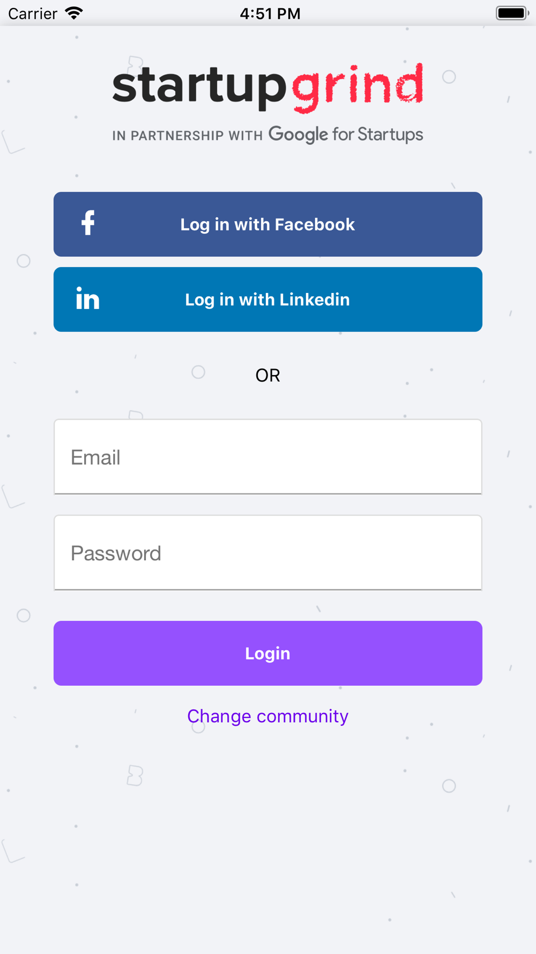Screen dimensions: 536x954
Task: Tap the Wi-Fi signal icon in status bar
Action: (74, 13)
